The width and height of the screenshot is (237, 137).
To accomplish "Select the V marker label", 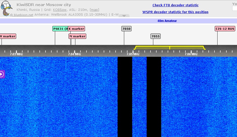I will (x=8, y=36).
